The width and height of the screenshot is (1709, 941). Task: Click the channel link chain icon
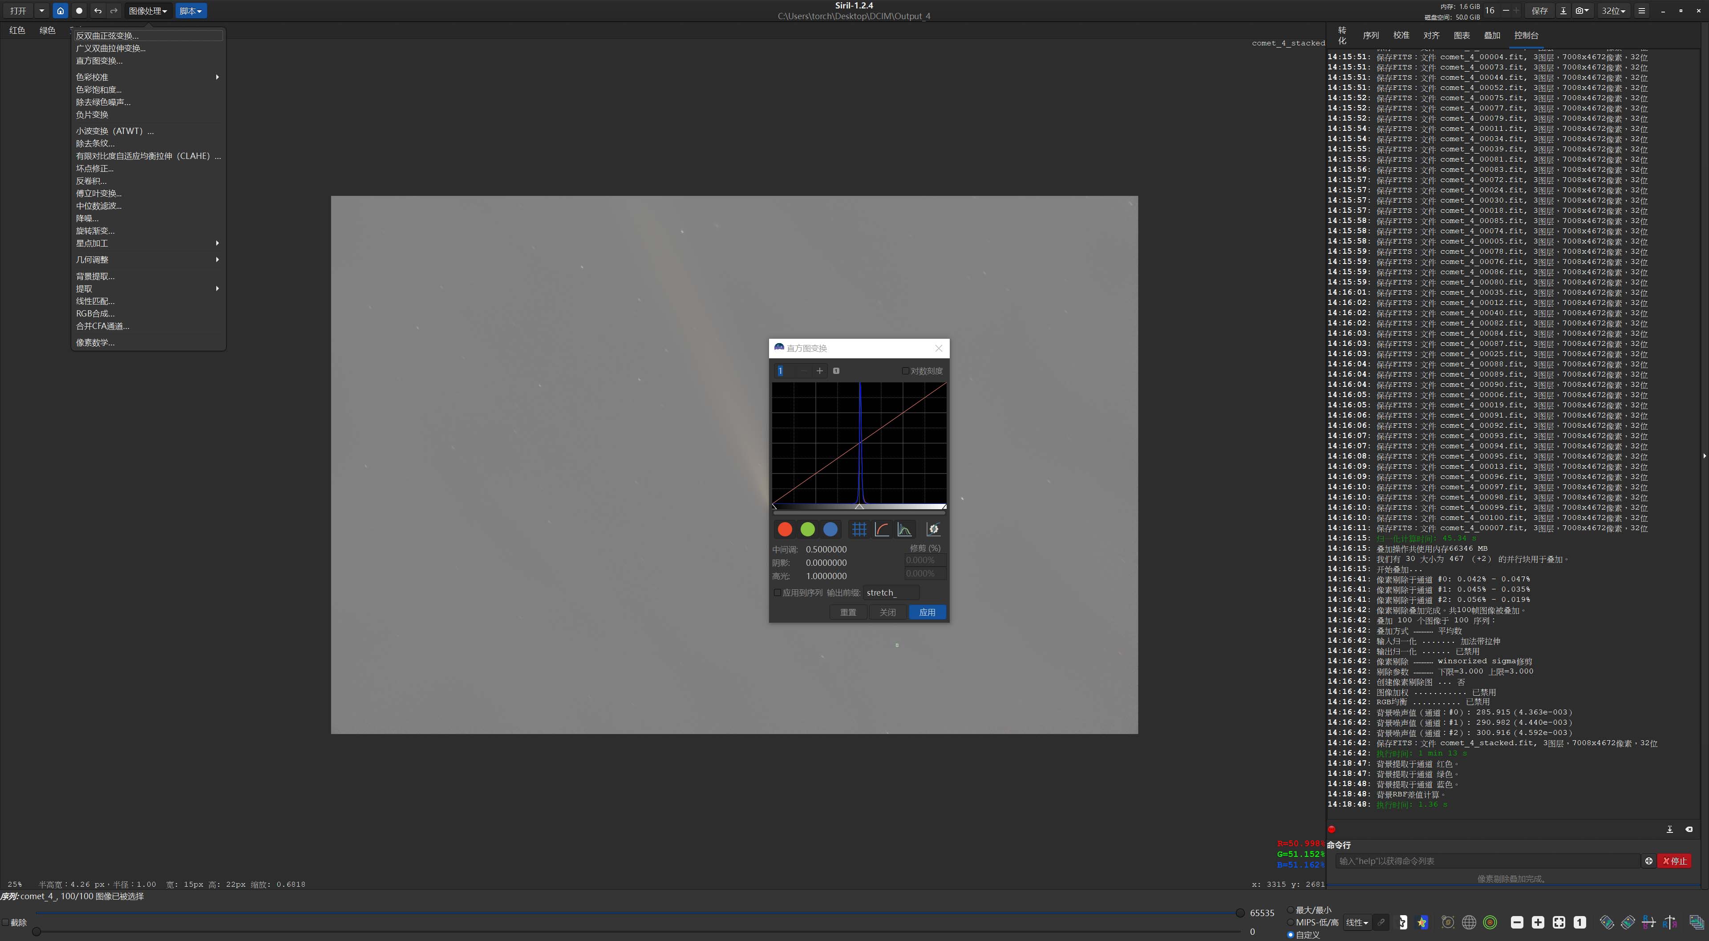pos(1381,922)
